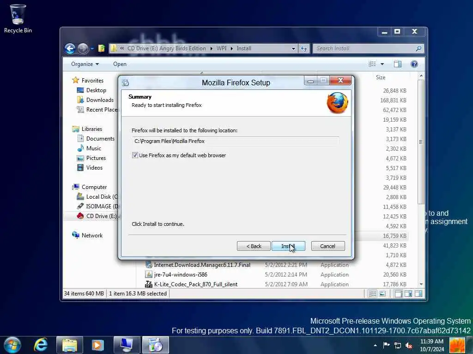
Task: Show hidden tray icons arrow
Action: pyautogui.click(x=375, y=345)
